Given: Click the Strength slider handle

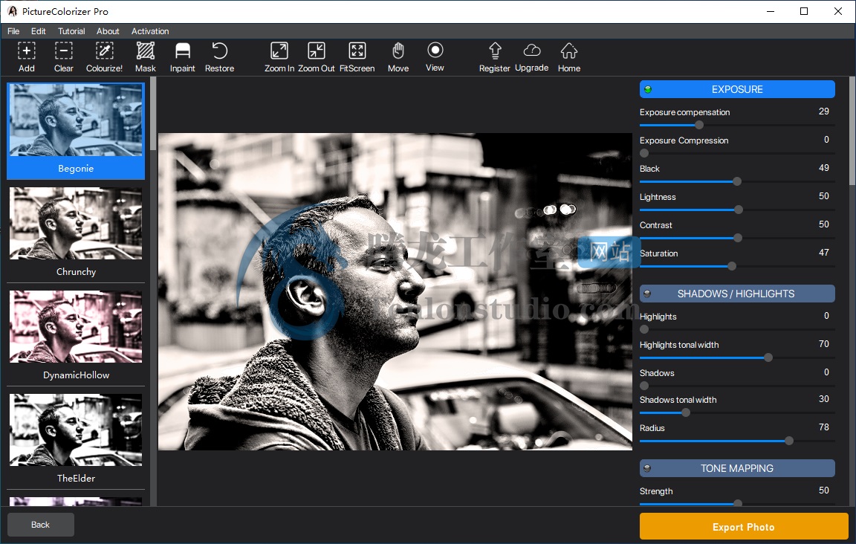Looking at the screenshot, I should point(738,503).
